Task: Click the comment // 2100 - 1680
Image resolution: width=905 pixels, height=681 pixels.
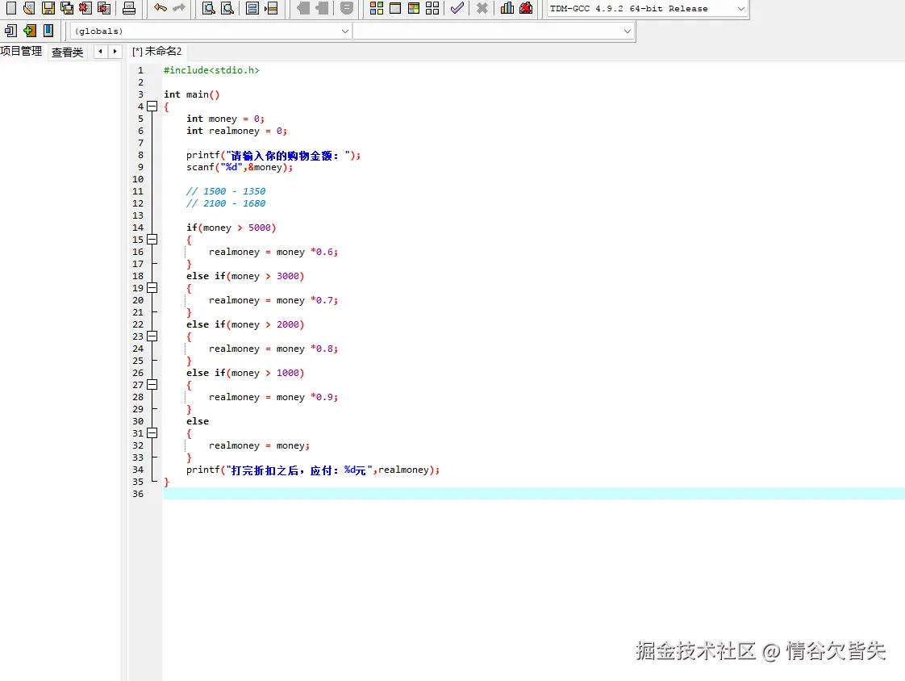Action: pyautogui.click(x=226, y=203)
